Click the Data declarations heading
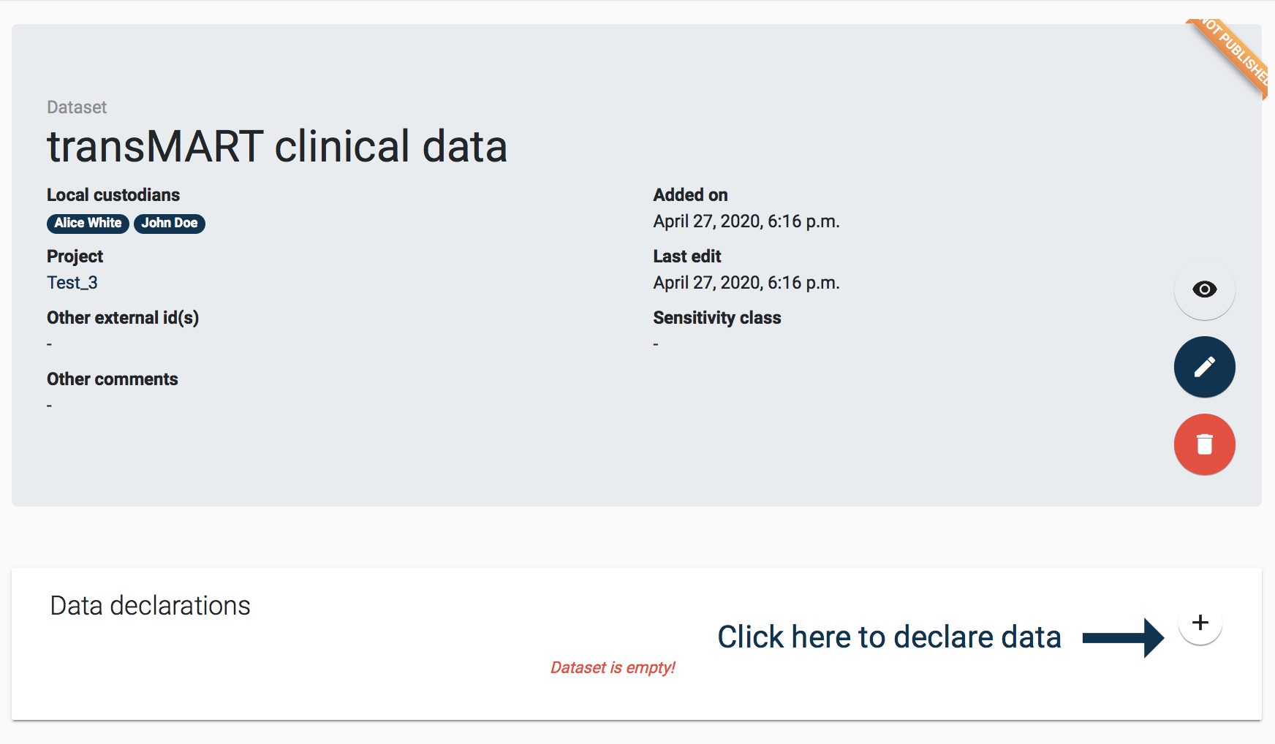1275x744 pixels. [150, 606]
